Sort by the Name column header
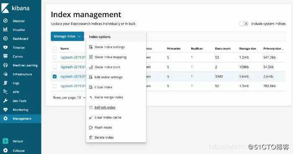293x154 pixels. [64, 49]
